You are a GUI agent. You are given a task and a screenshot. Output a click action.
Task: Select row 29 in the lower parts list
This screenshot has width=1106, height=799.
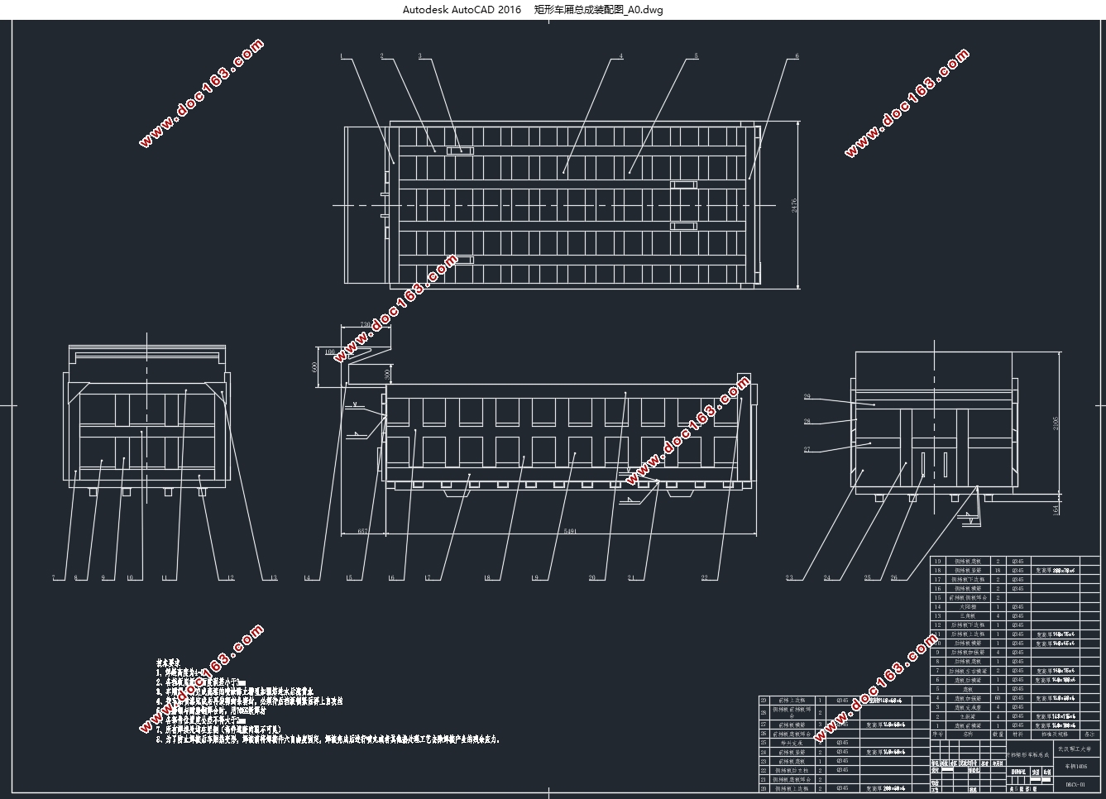coord(844,700)
